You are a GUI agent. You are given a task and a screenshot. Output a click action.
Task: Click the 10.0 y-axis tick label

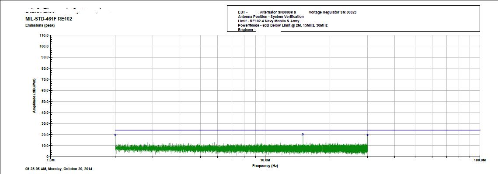pyautogui.click(x=45, y=146)
